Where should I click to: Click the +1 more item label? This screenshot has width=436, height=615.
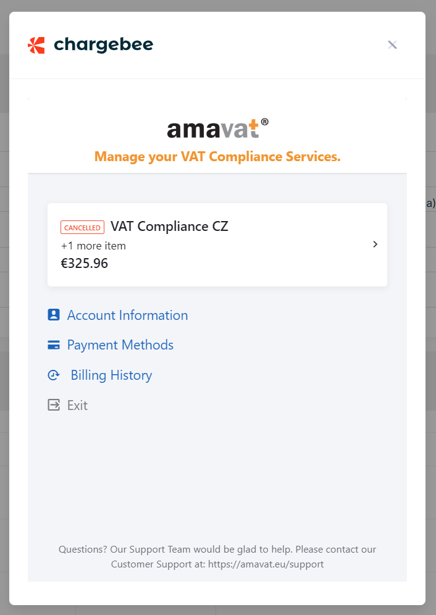tap(93, 246)
